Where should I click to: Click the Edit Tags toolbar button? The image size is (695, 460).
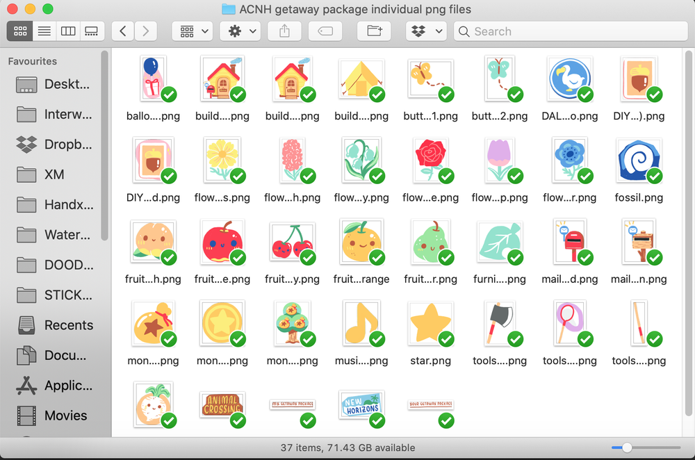325,31
